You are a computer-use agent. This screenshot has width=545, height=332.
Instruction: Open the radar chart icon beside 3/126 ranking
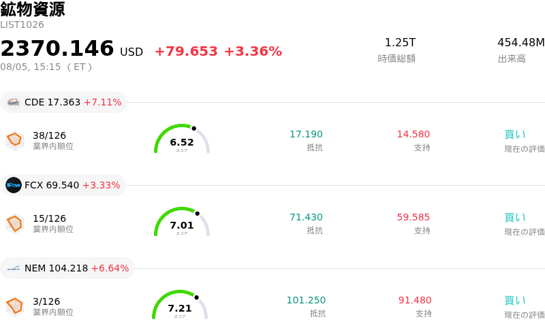[15, 307]
